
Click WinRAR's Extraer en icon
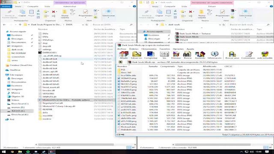[137, 55]
